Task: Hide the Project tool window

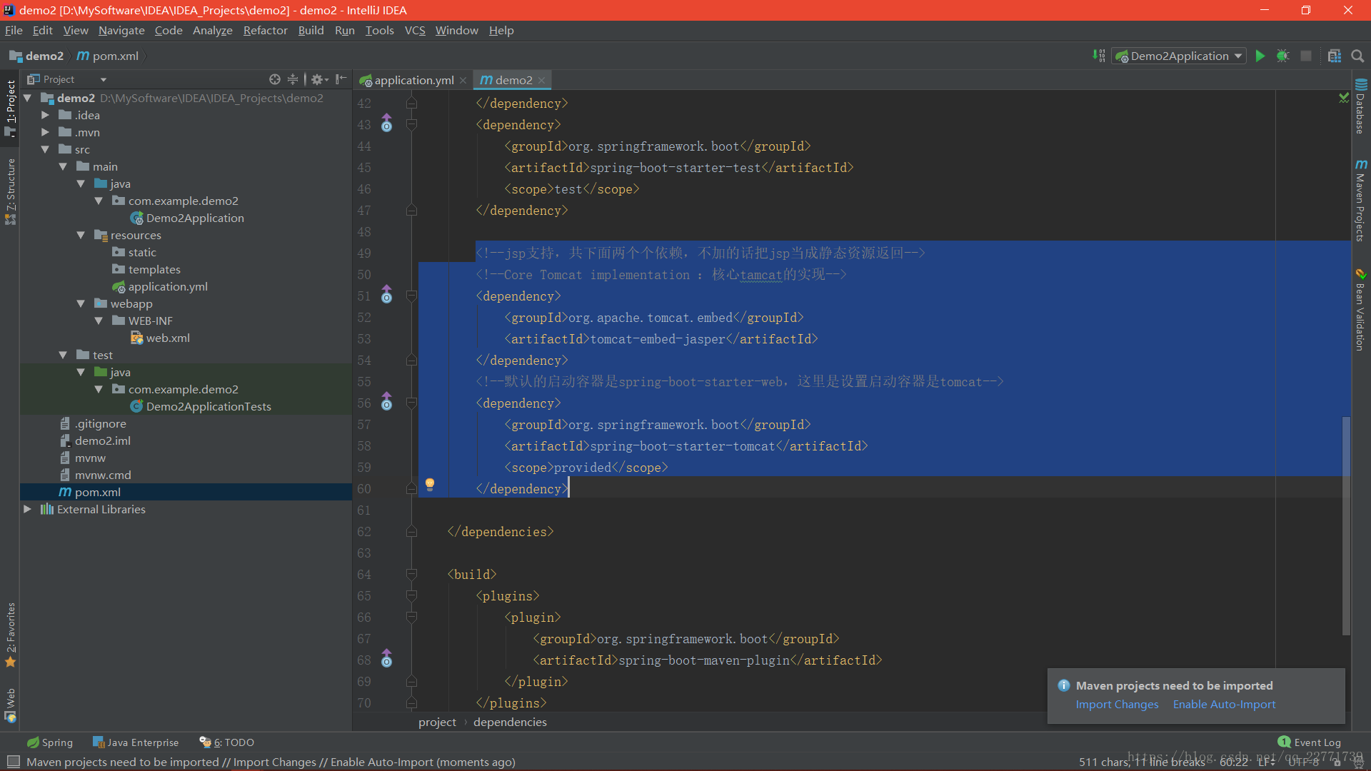Action: click(x=341, y=79)
